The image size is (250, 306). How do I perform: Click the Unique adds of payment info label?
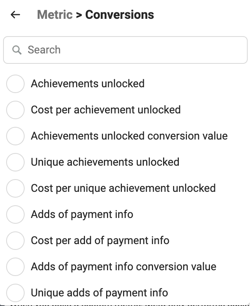click(x=99, y=293)
